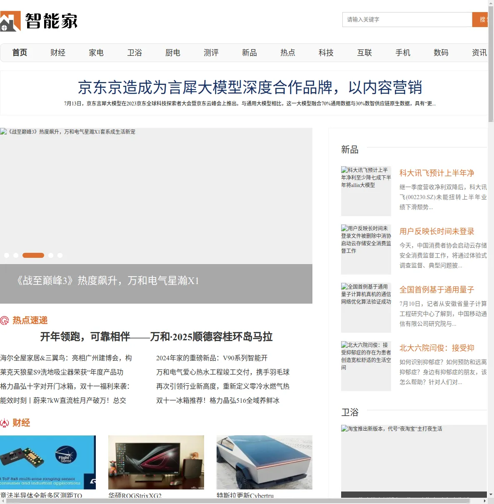
Task: Click the 财经 section icon
Action: pos(5,423)
